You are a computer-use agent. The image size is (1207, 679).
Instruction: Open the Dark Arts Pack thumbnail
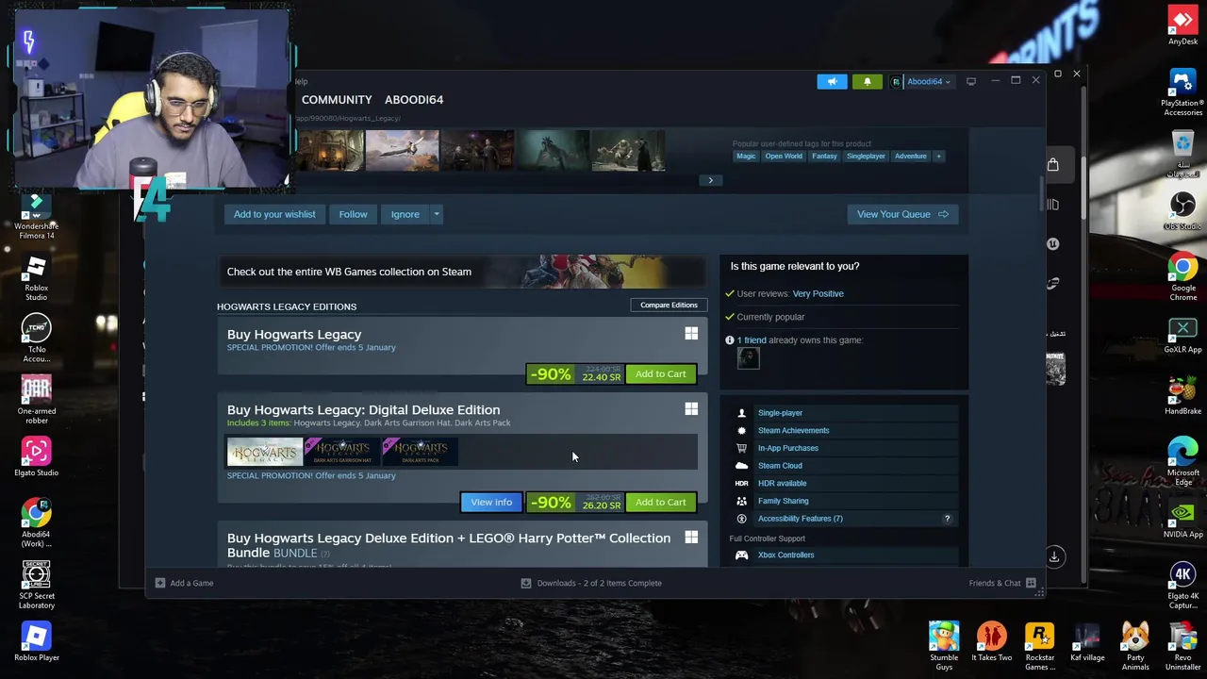(420, 453)
